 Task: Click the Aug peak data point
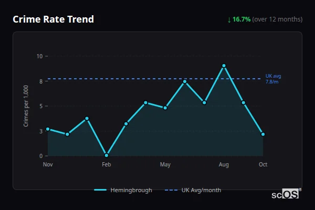tap(224, 66)
